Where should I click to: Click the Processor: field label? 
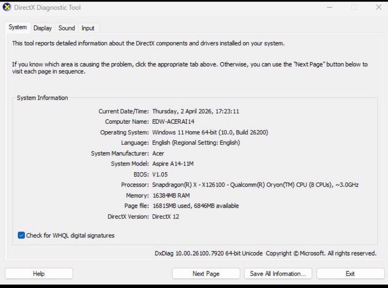click(135, 185)
